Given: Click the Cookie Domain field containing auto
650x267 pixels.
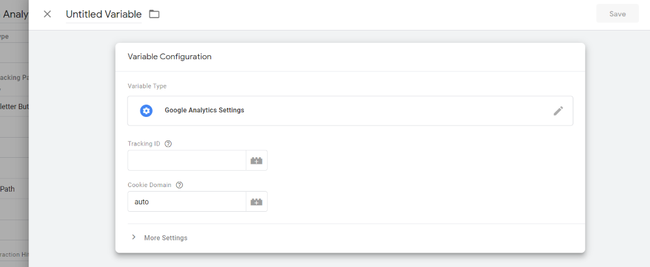Looking at the screenshot, I should (187, 201).
